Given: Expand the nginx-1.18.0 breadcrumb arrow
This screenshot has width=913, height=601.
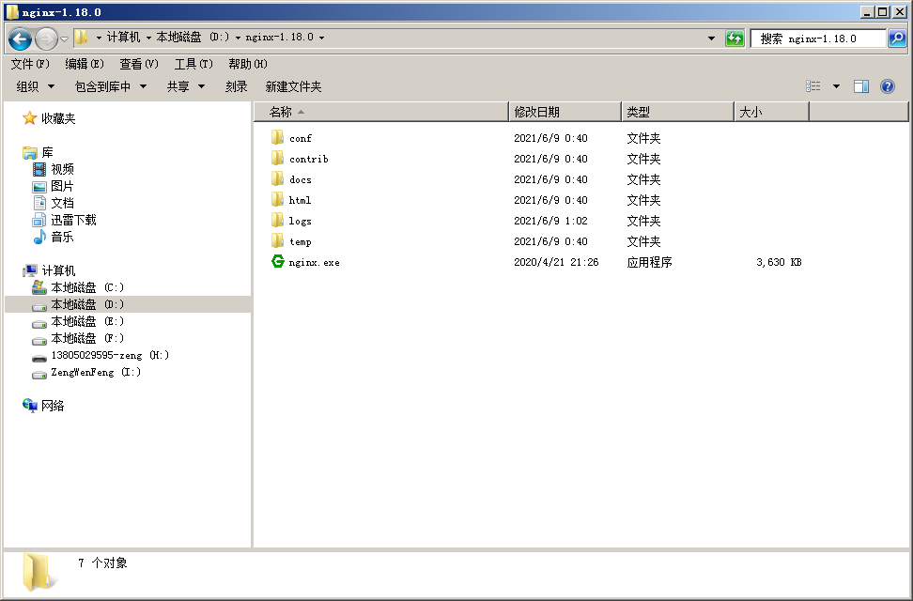Looking at the screenshot, I should pyautogui.click(x=321, y=38).
